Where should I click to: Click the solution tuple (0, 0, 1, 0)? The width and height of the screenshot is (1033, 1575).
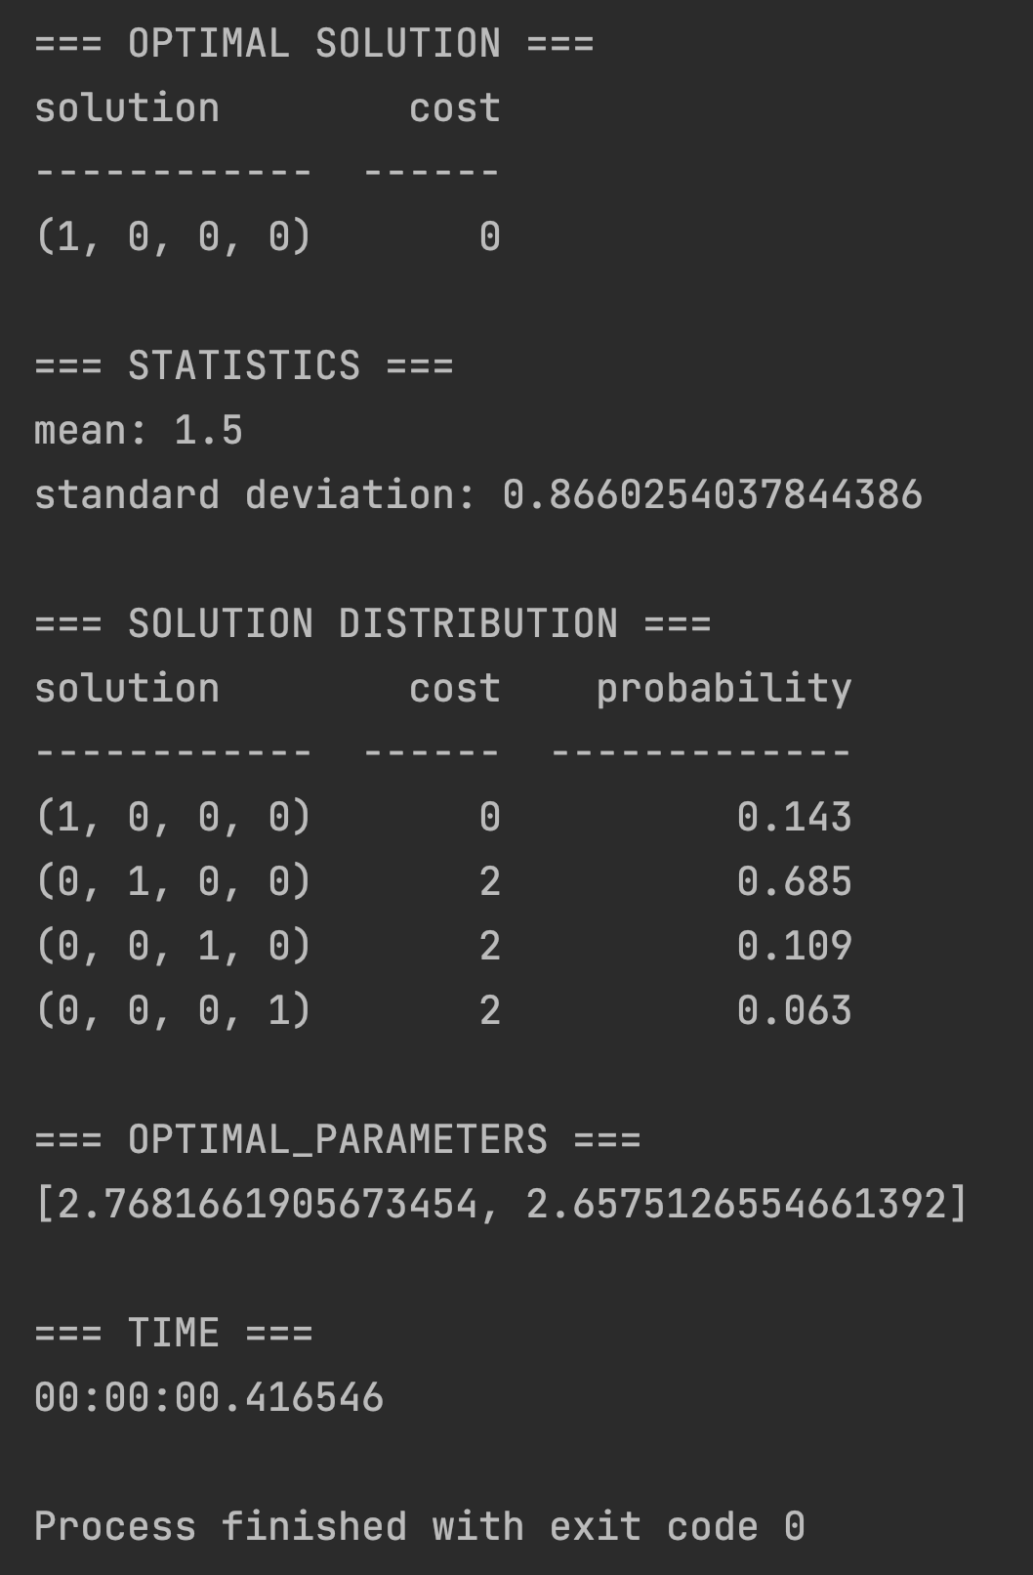tap(174, 947)
